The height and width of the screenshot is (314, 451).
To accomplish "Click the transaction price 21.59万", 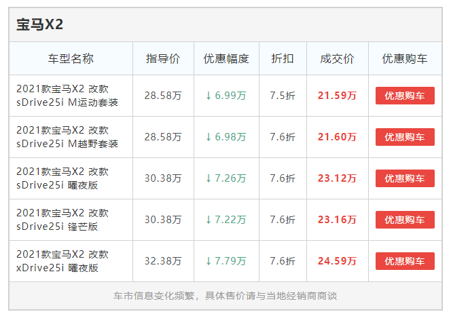I will (x=337, y=96).
